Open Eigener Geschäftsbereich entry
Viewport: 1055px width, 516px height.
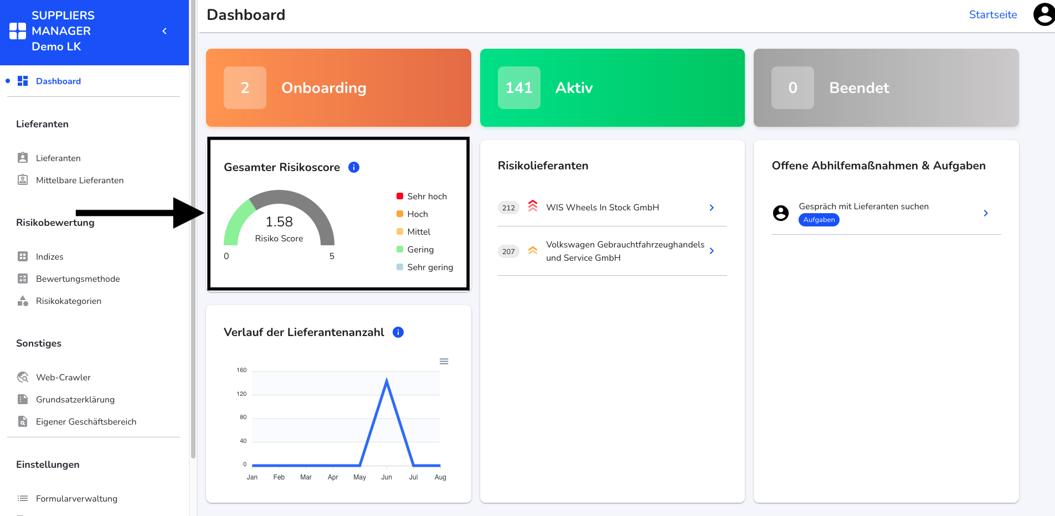[x=86, y=421]
